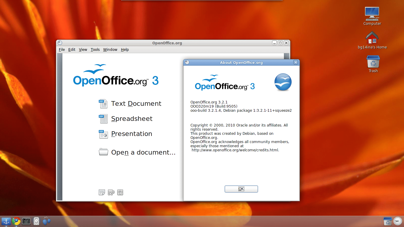Create a new Text Document
The width and height of the screenshot is (404, 227).
[x=130, y=104]
